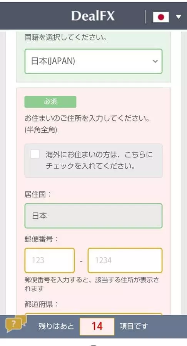Click the 都道府県 label
The image size is (187, 346).
tap(41, 305)
